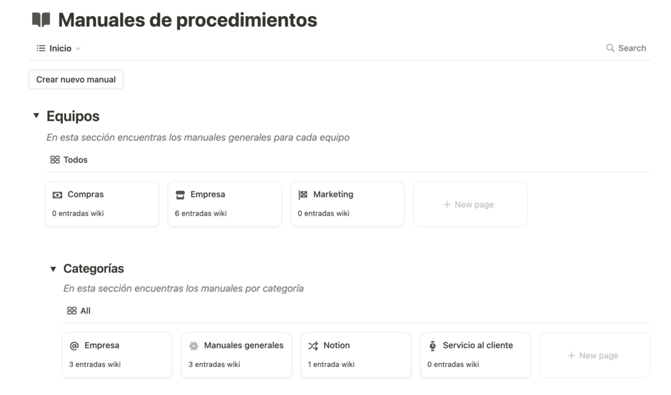Click the search magnifier icon
This screenshot has height=395, width=671.
pos(610,48)
